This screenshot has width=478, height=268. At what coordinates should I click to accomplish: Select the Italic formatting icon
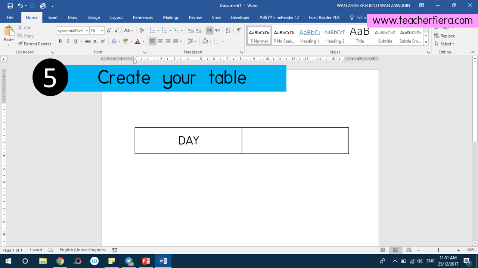(x=68, y=41)
